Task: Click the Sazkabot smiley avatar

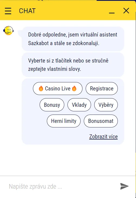Action: (9, 31)
